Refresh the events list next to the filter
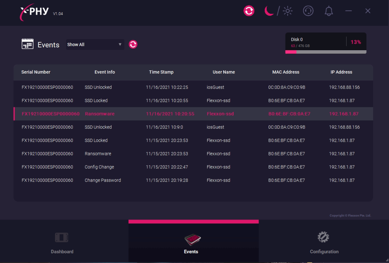Screen dimensions: 389x263 pyautogui.click(x=133, y=44)
